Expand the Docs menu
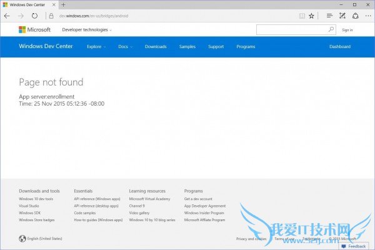This screenshot has height=250, width=375. [126, 47]
